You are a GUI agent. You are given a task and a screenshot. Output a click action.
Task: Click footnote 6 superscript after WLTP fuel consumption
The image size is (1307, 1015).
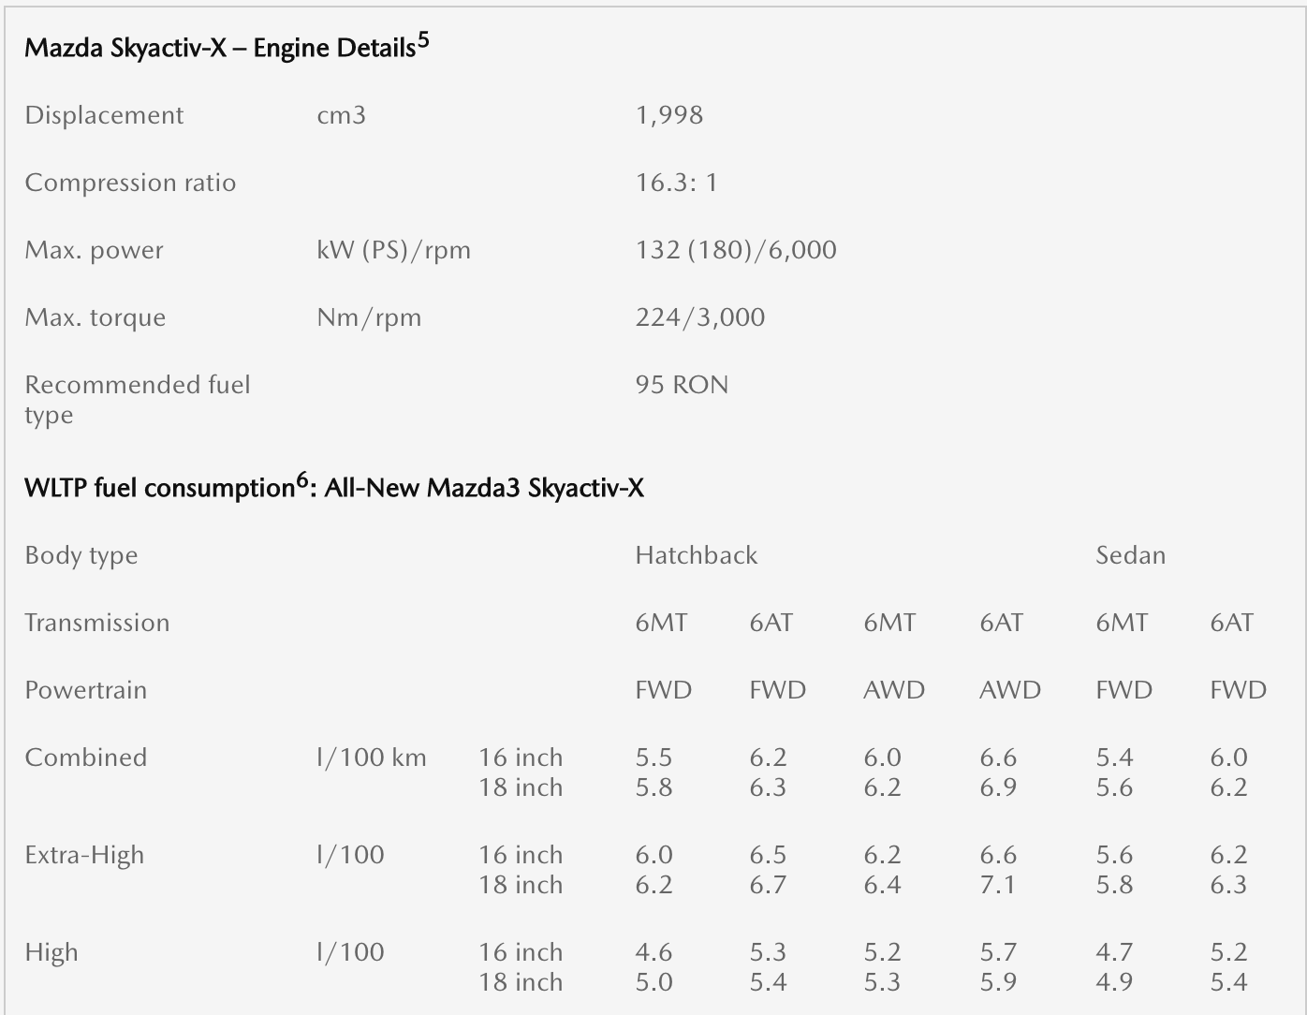(x=301, y=481)
